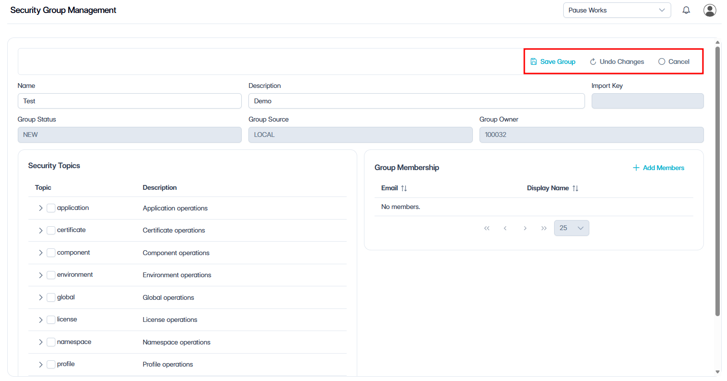Go to next page of members
727x381 pixels.
point(525,228)
